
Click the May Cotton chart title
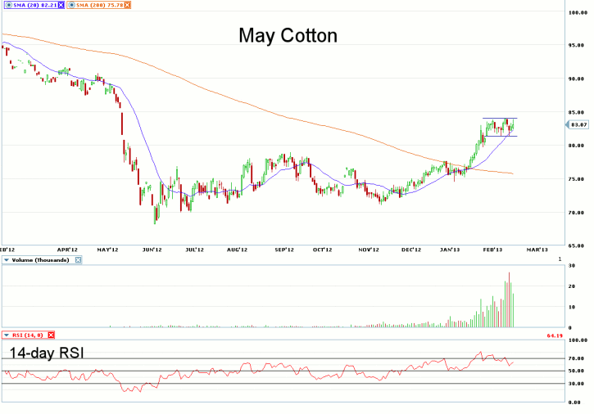pyautogui.click(x=288, y=36)
